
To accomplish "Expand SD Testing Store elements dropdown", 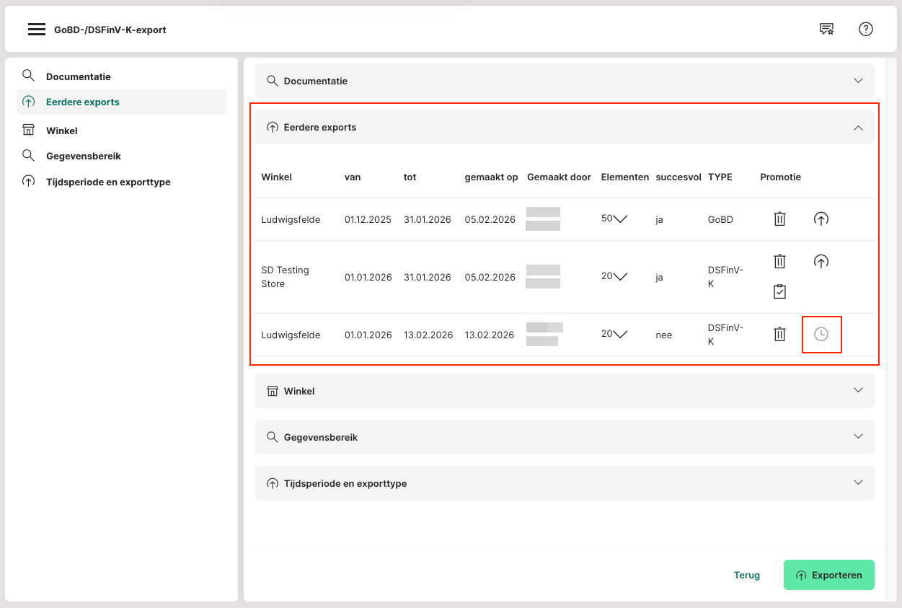I will click(x=619, y=277).
